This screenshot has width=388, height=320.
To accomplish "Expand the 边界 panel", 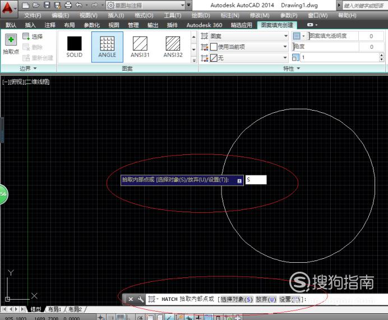I will pos(28,68).
